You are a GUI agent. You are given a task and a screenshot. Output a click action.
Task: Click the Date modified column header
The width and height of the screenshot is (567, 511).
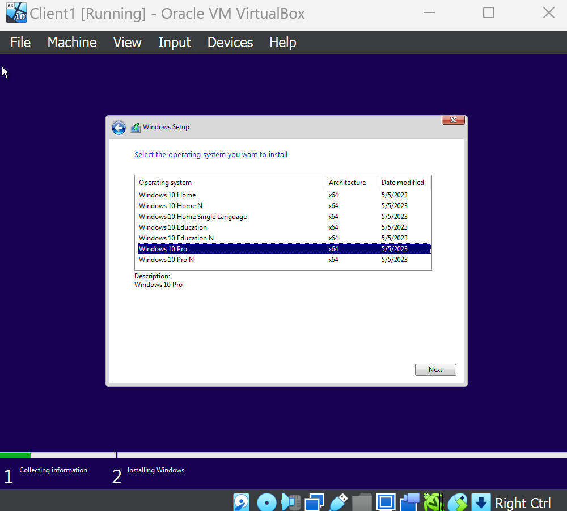point(404,183)
